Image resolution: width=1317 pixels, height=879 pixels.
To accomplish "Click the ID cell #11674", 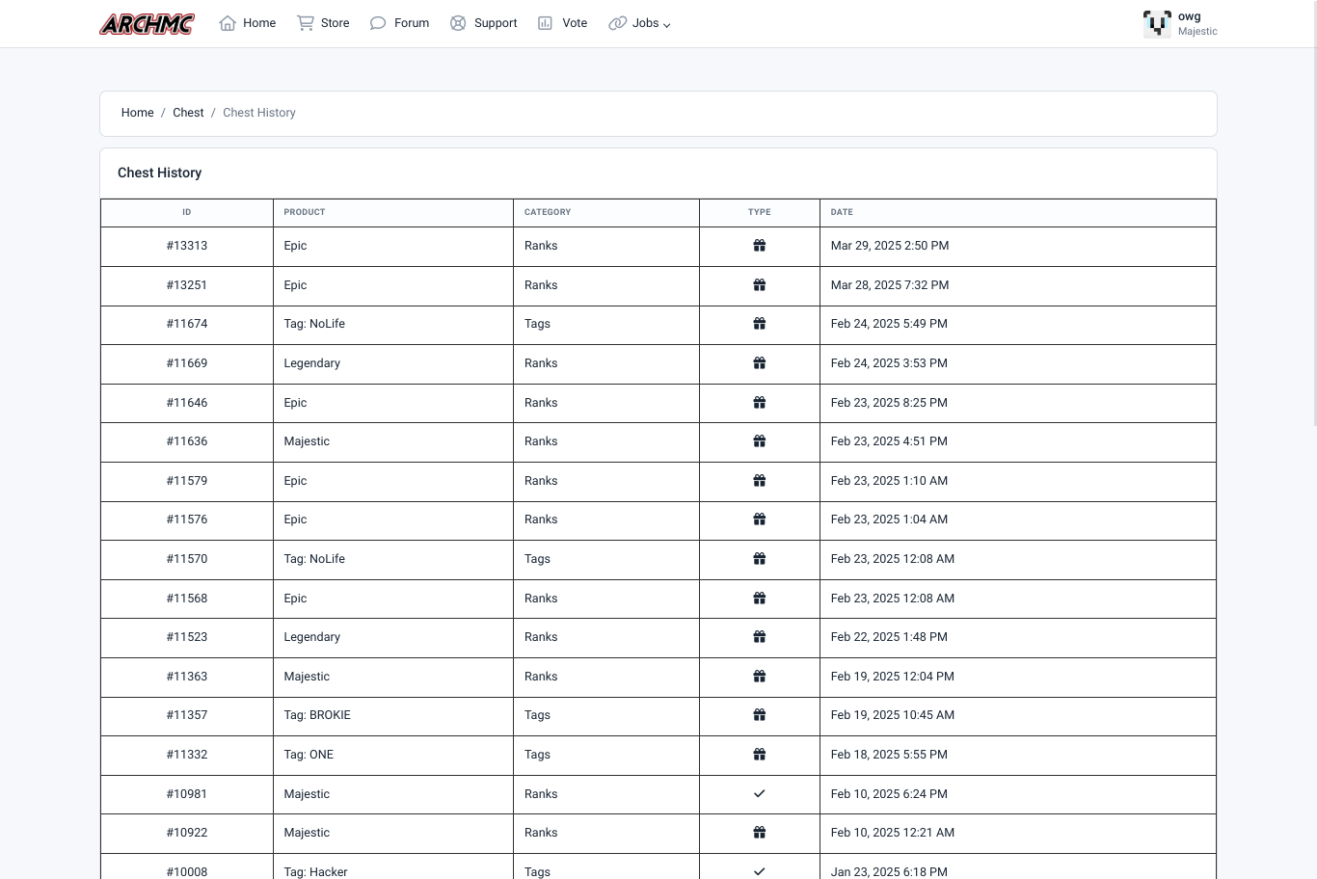I will pyautogui.click(x=187, y=324).
